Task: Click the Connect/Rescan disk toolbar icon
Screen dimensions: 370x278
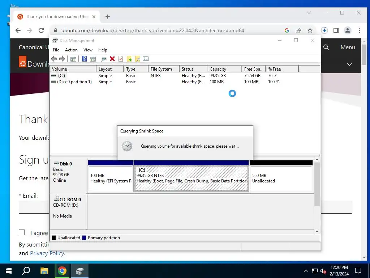Action: [x=104, y=59]
